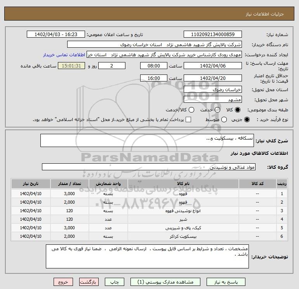Click the پاسخ به نیاز button
Image resolution: width=299 pixels, height=289 pixels.
point(226,282)
